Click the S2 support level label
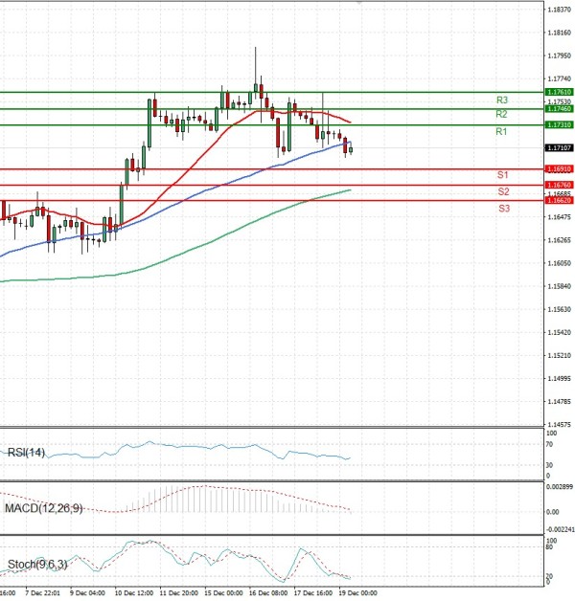Image resolution: width=575 pixels, height=601 pixels. (502, 192)
